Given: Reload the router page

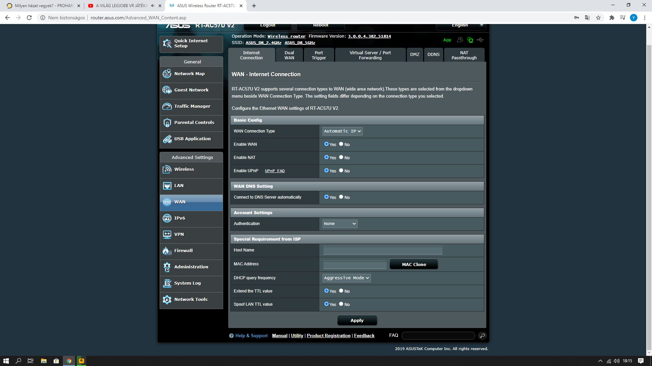Looking at the screenshot, I should coord(29,18).
